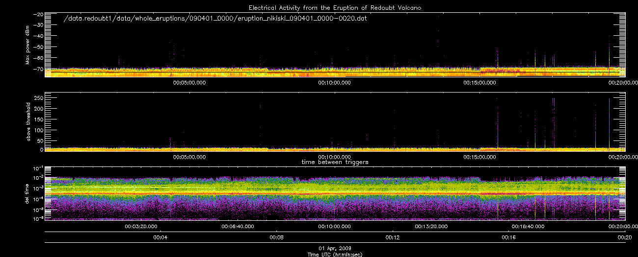Screen dimensions: 638x257
Task: Click '00:15:00.000' under the above threshold plot
Action: [479, 157]
